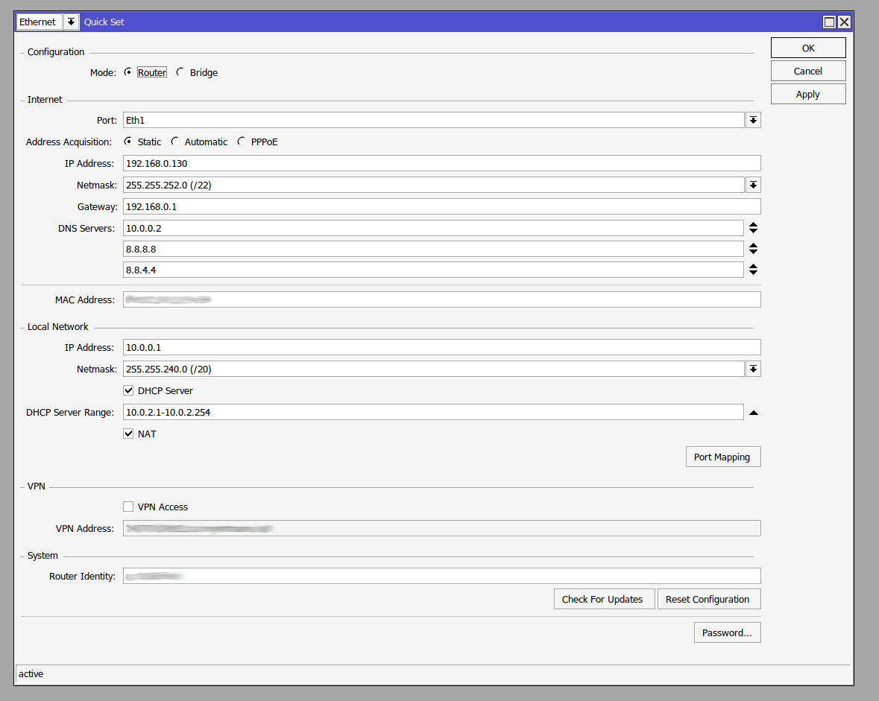Select Bridge mode radio button
This screenshot has width=879, height=701.
(180, 72)
